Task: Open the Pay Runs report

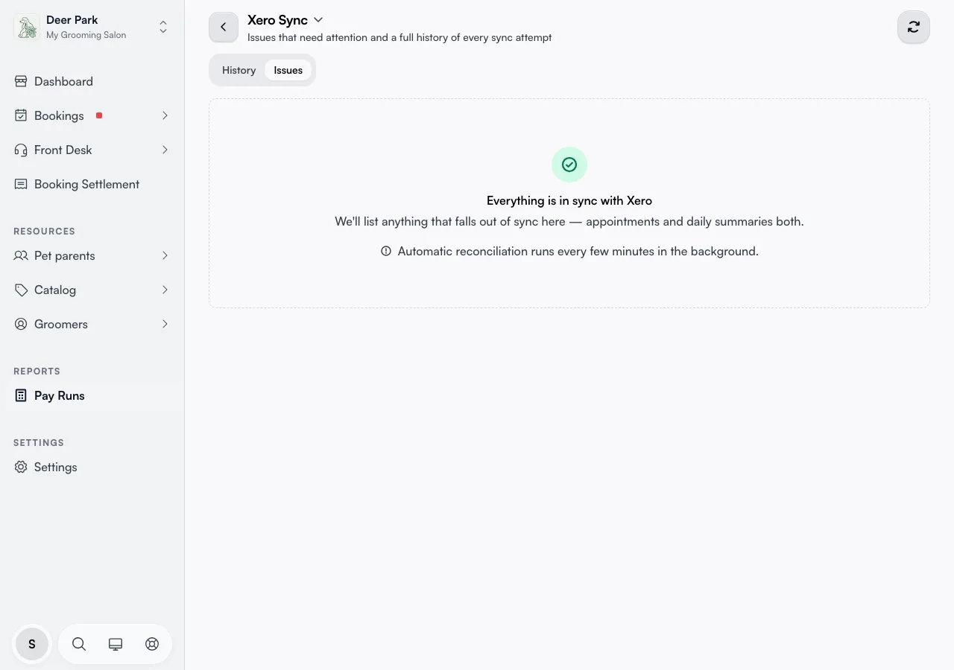Action: (92, 395)
